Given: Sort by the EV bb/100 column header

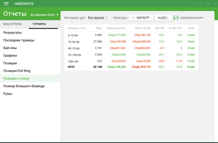Looking at the screenshot, I should (175, 28).
